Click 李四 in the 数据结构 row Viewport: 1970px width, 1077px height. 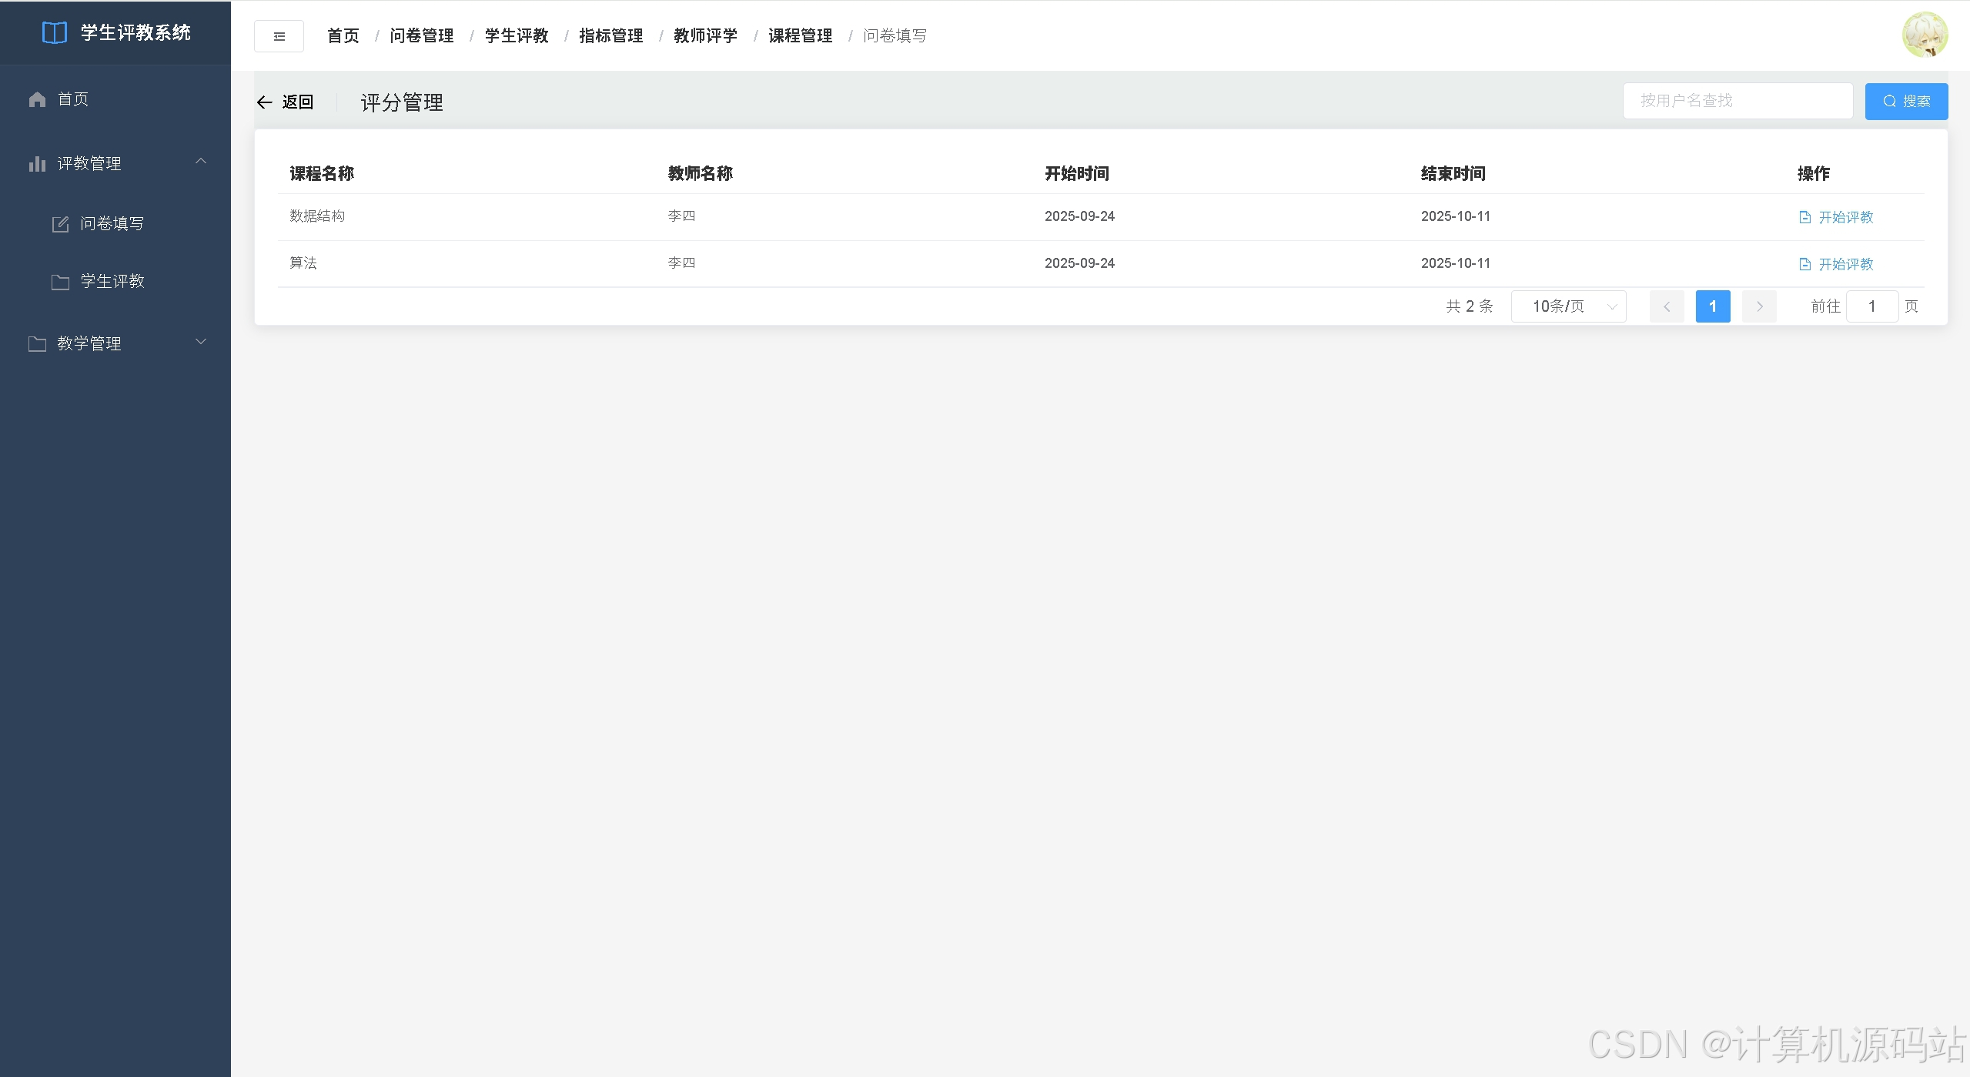[x=681, y=216]
